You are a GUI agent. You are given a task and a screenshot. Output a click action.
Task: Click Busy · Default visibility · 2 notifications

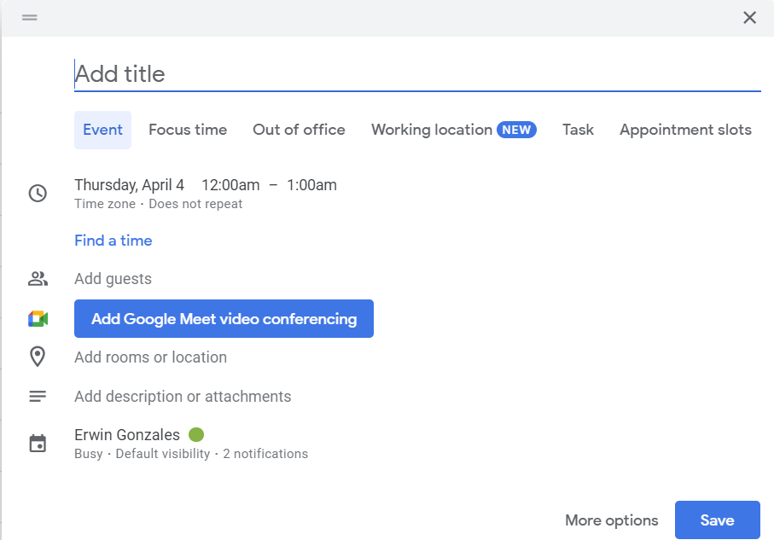(191, 454)
